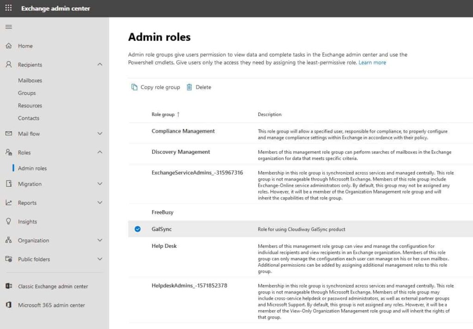This screenshot has width=473, height=329.
Task: Click the Home house icon
Action: click(x=9, y=46)
